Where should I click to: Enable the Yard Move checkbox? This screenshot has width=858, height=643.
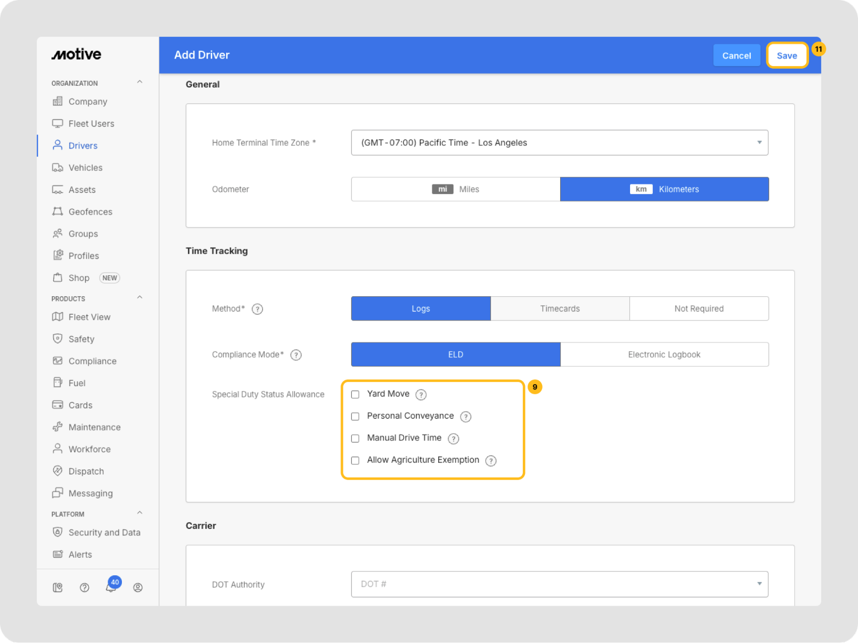[x=355, y=394]
